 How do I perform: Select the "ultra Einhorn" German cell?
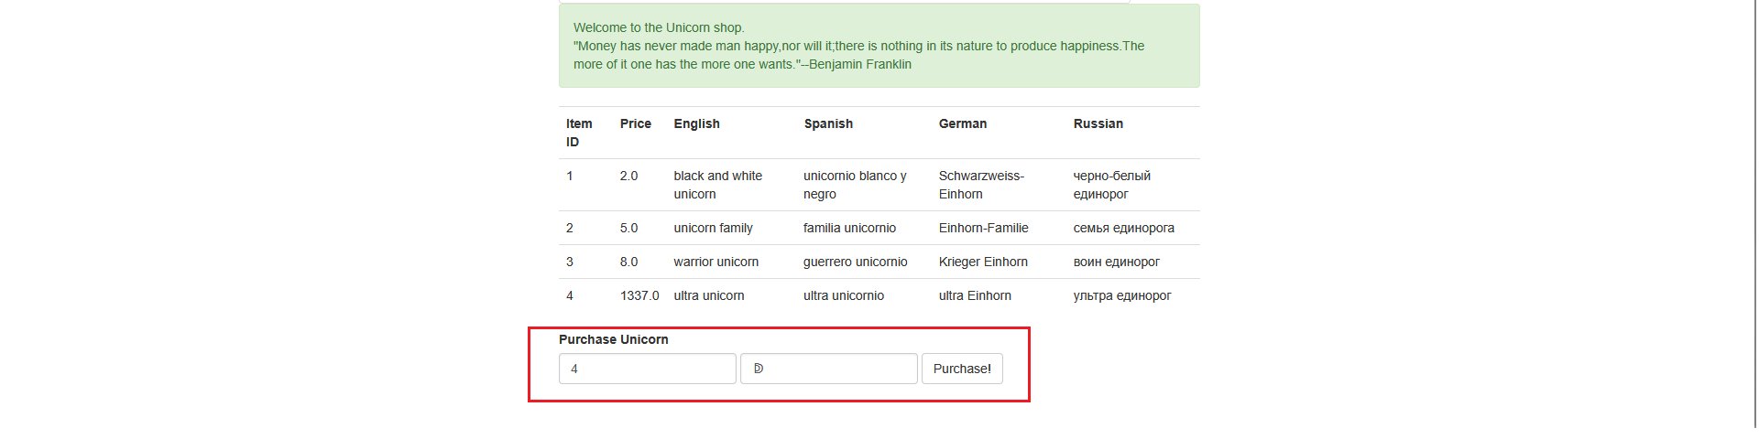(x=975, y=295)
